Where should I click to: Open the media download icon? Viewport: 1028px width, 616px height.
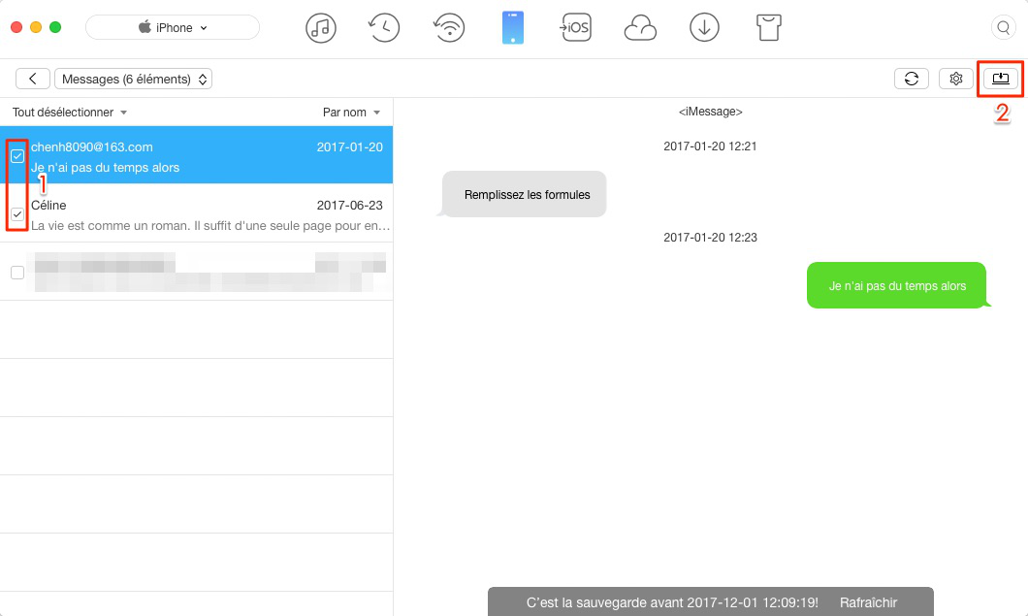click(704, 27)
